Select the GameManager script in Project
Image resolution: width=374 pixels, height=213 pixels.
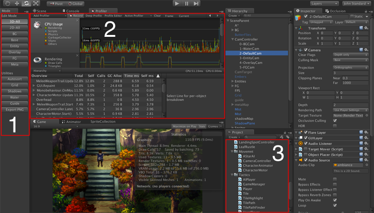click(x=254, y=184)
